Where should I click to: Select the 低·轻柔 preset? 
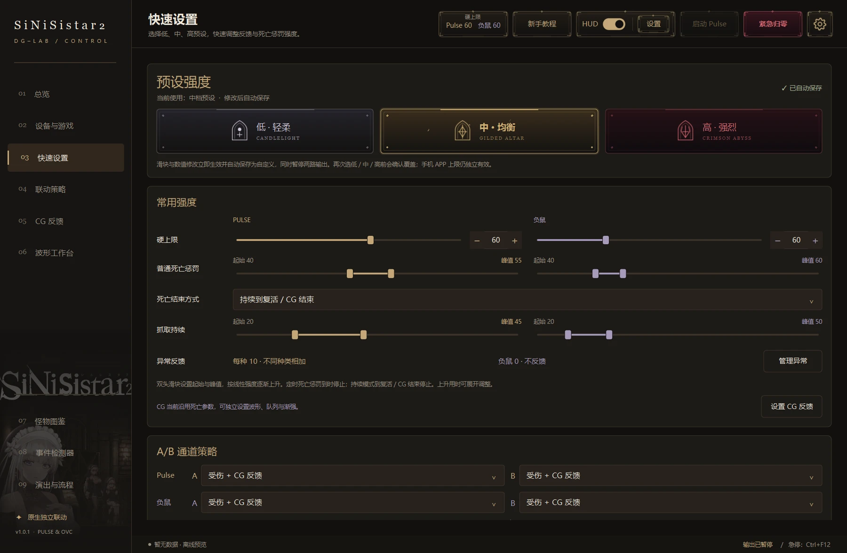[x=265, y=131]
